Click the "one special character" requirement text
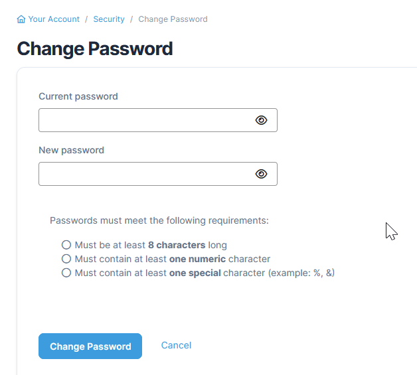Image resolution: width=417 pixels, height=375 pixels. [205, 273]
